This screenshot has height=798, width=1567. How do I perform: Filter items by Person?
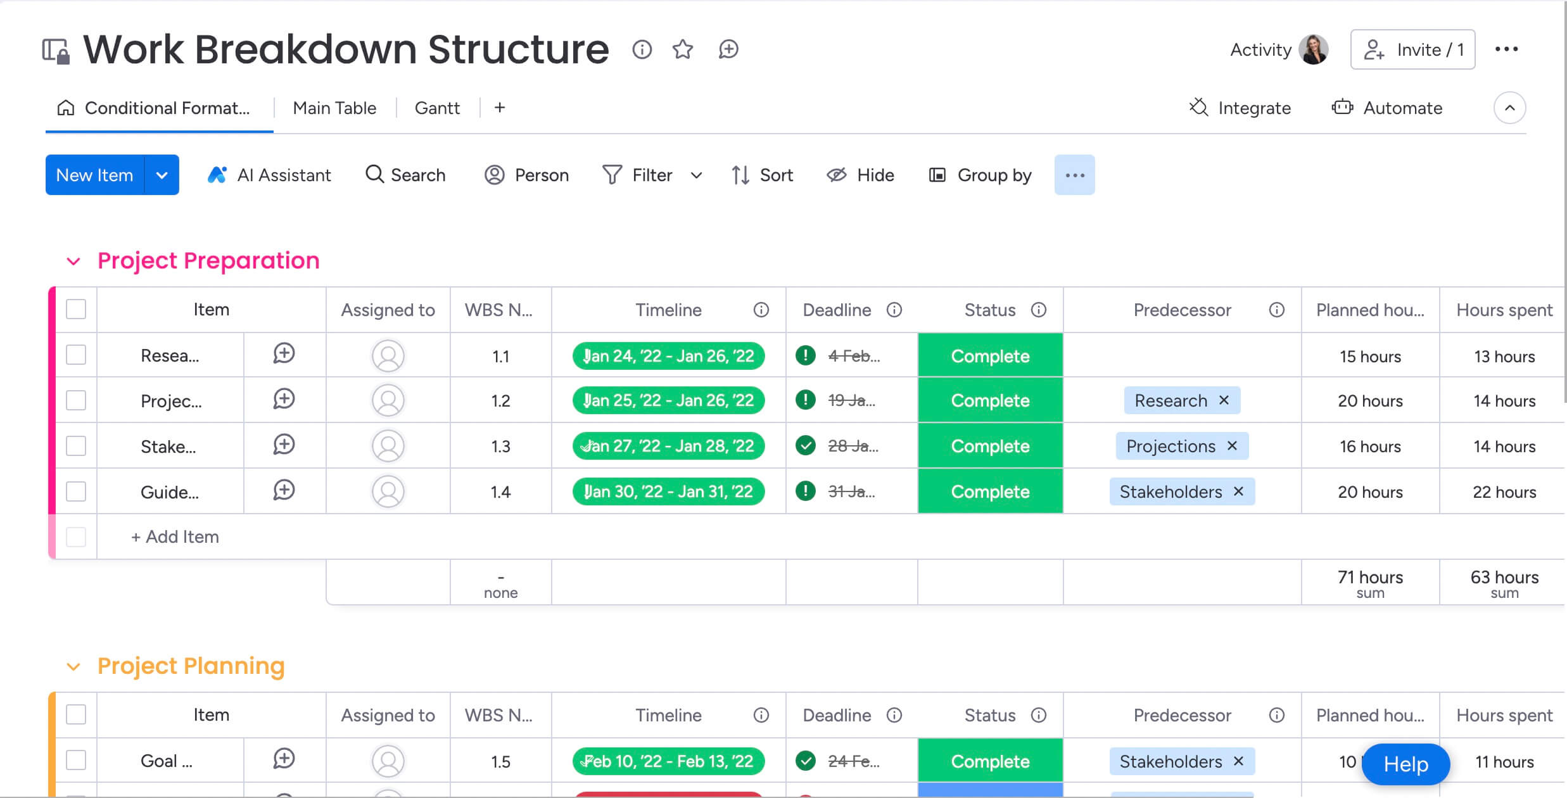tap(527, 175)
